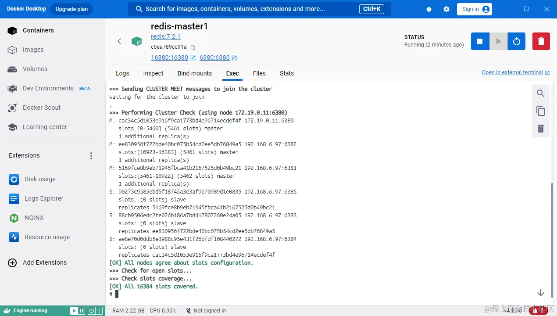This screenshot has width=557, height=316.
Task: Click the Upgrade plan button
Action: tap(71, 9)
